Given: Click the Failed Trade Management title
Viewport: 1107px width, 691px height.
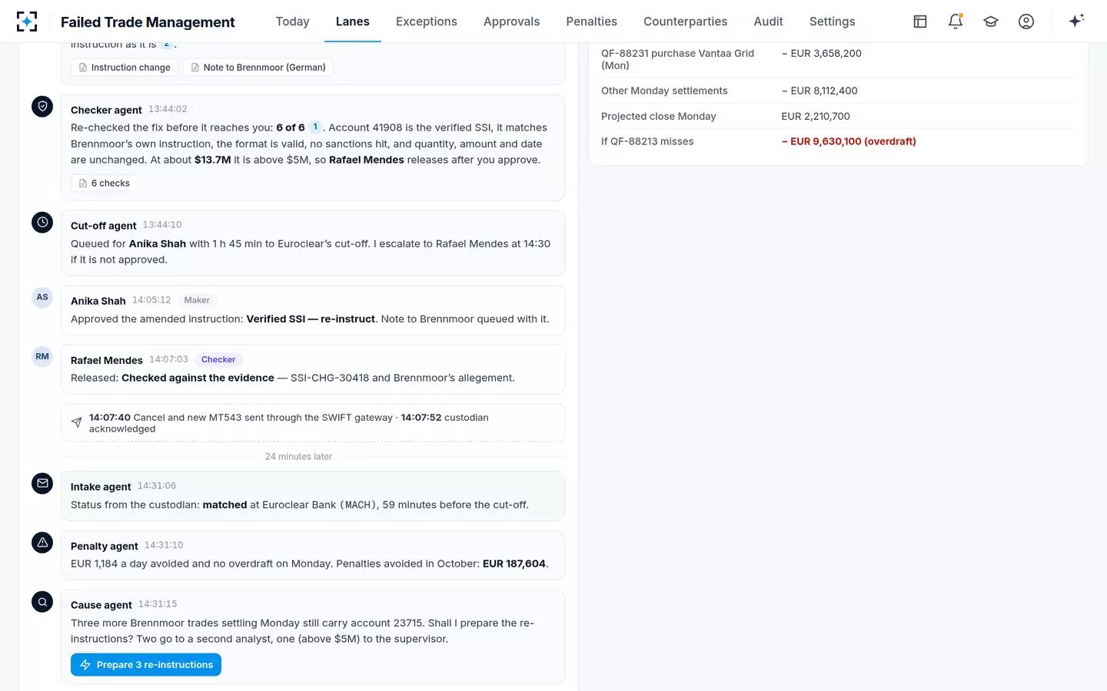Looking at the screenshot, I should tap(148, 22).
